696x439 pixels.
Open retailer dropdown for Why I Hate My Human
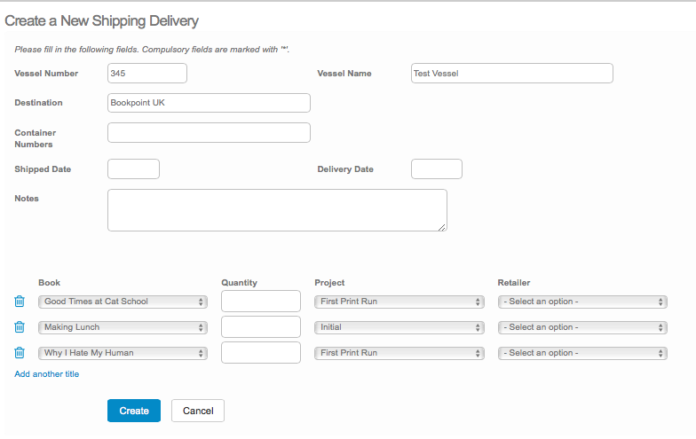click(x=582, y=353)
